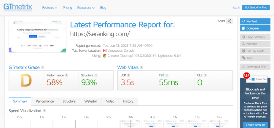Toggle the Adblock Plus ON switch
Image resolution: width=274 pixels, height=128 pixels.
(252, 79)
